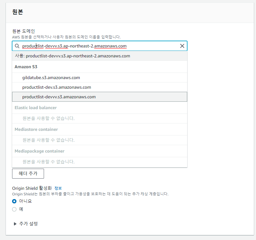Click the '헤더 추가' button
Image resolution: width=256 pixels, height=240 pixels.
pos(28,174)
